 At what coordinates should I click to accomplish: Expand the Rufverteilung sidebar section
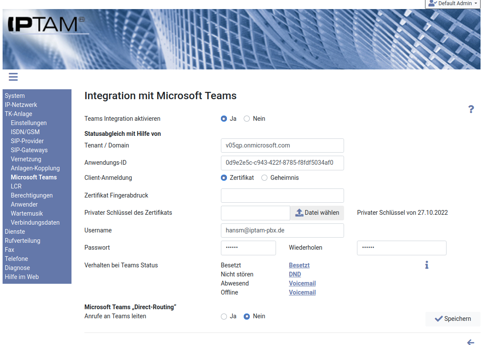point(22,241)
